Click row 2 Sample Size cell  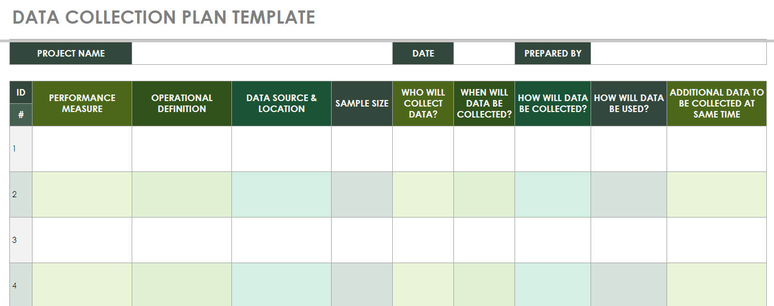pyautogui.click(x=362, y=194)
